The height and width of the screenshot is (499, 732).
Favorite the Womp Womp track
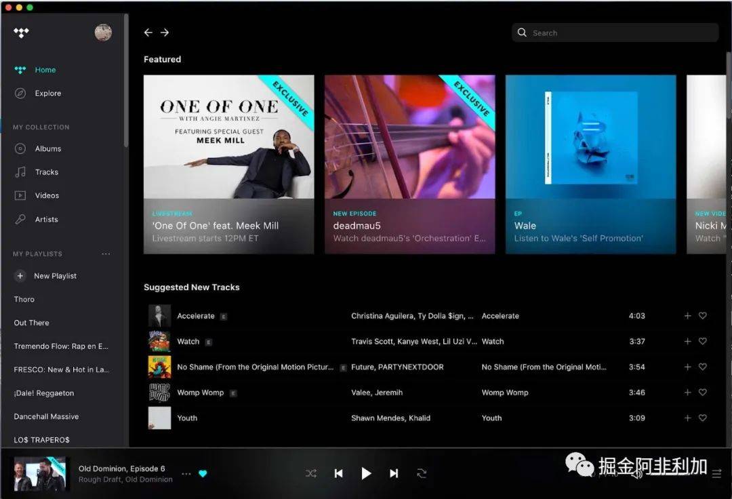[x=703, y=393]
